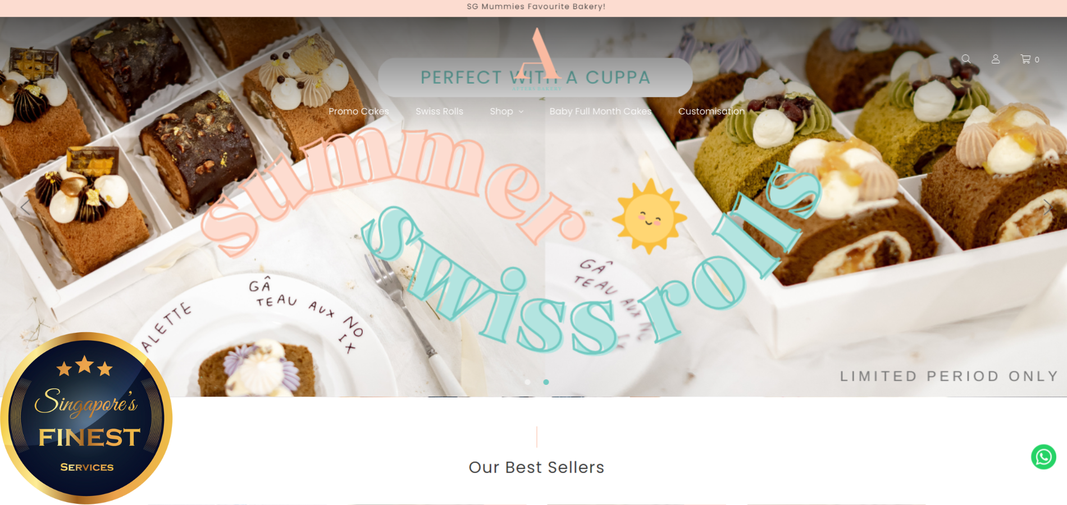Image resolution: width=1067 pixels, height=505 pixels.
Task: Advance to next banner slide arrow
Action: (x=1047, y=207)
